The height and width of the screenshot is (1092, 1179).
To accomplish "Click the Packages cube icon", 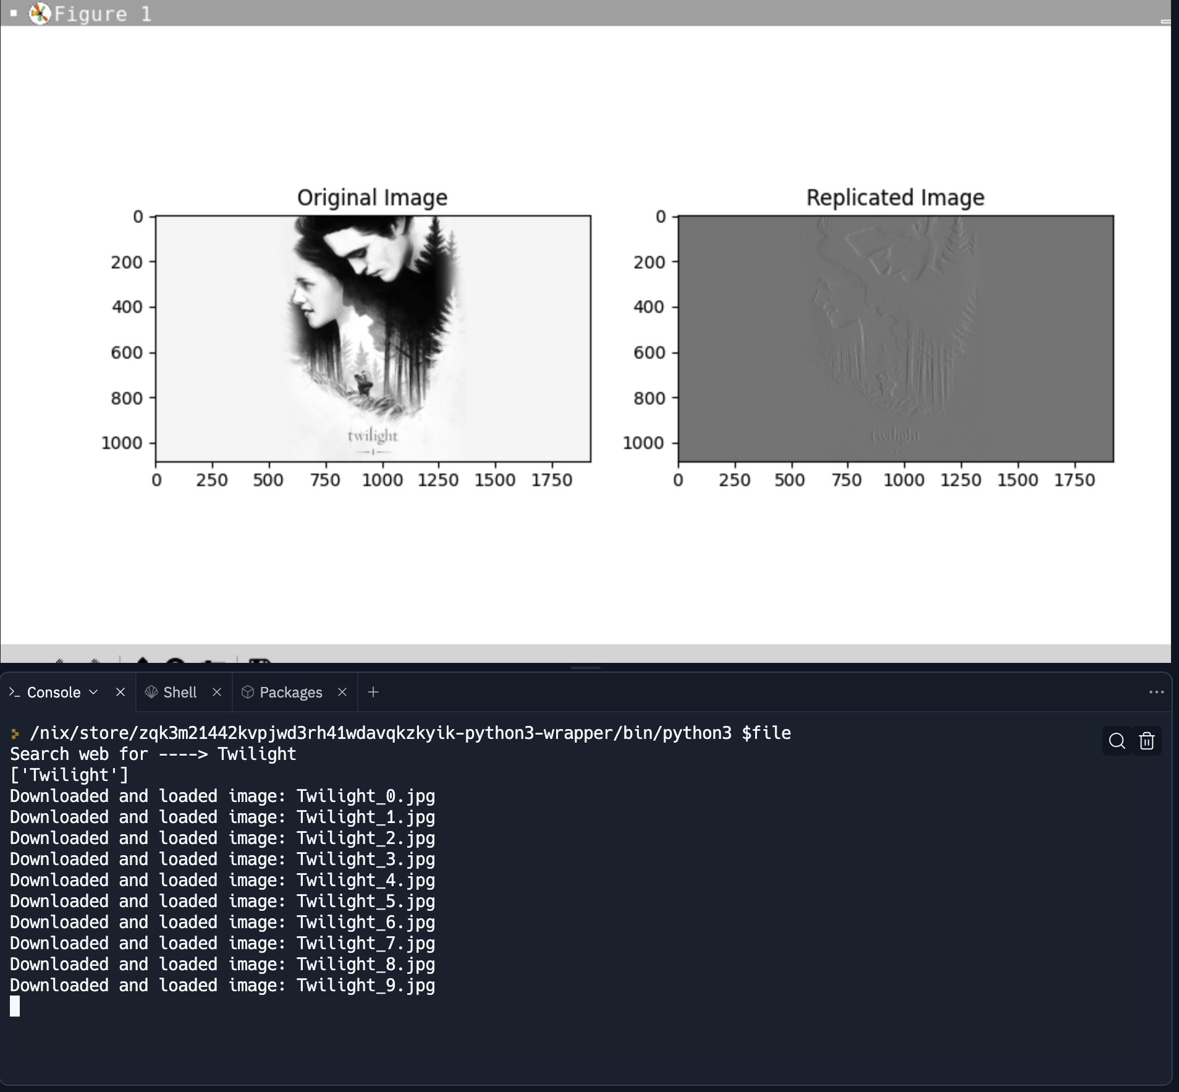I will [x=248, y=692].
